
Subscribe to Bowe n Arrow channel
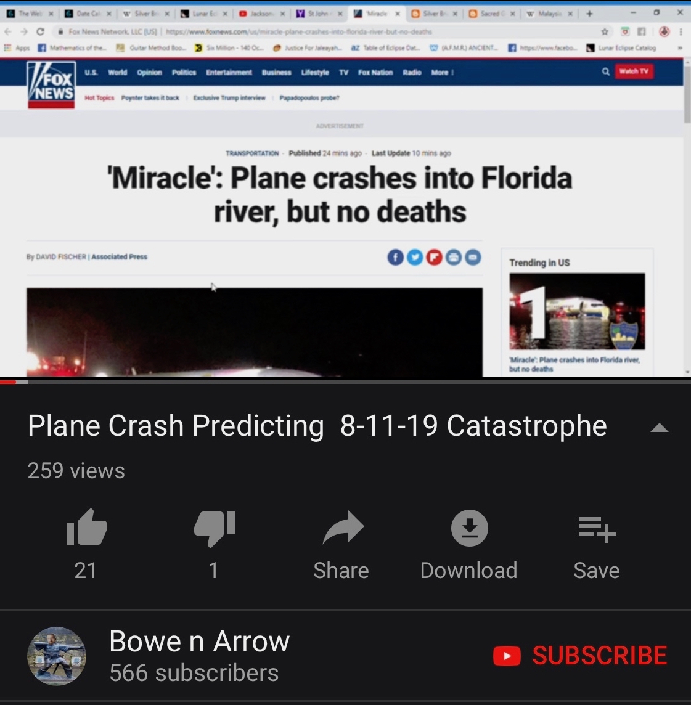[x=580, y=655]
